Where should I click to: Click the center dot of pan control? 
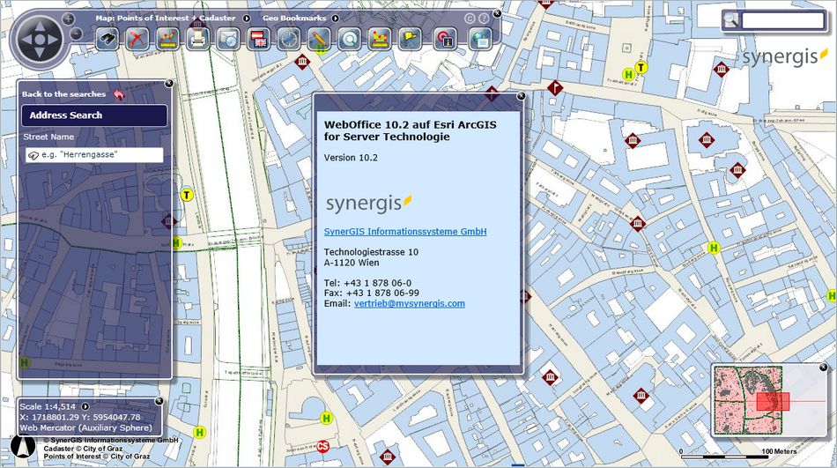tap(40, 40)
